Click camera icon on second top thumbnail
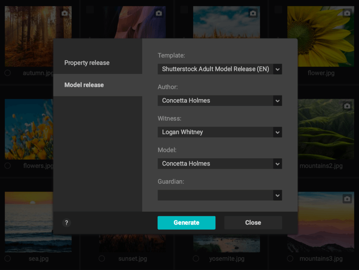 [x=159, y=13]
